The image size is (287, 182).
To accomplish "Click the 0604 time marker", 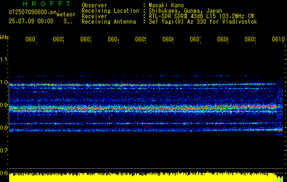I will [x=113, y=40].
